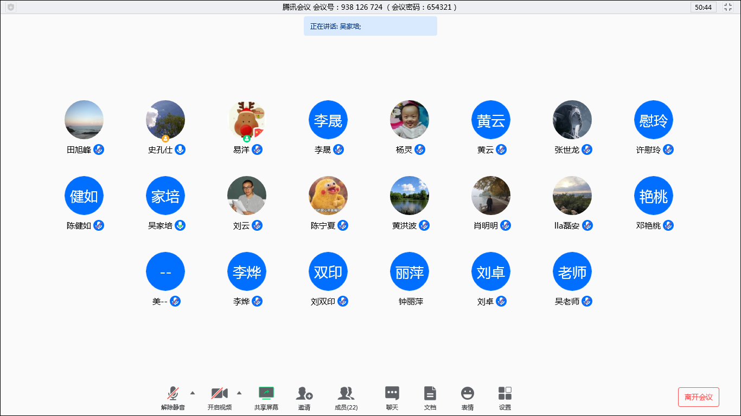Click the 正在讲话 speaker banner
Screen dimensions: 741x416
click(370, 26)
